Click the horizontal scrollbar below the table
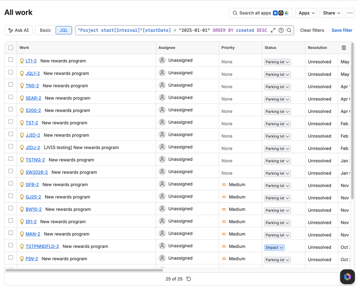Image resolution: width=358 pixels, height=286 pixels. coord(84,270)
